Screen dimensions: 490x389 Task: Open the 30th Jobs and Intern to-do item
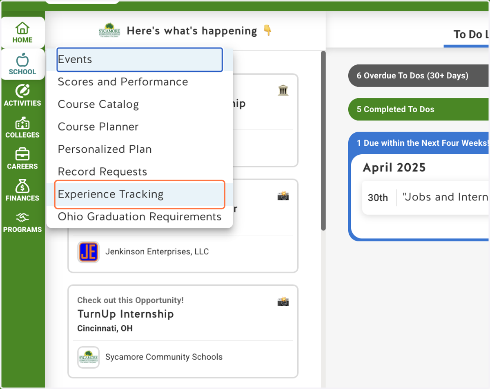pyautogui.click(x=426, y=198)
